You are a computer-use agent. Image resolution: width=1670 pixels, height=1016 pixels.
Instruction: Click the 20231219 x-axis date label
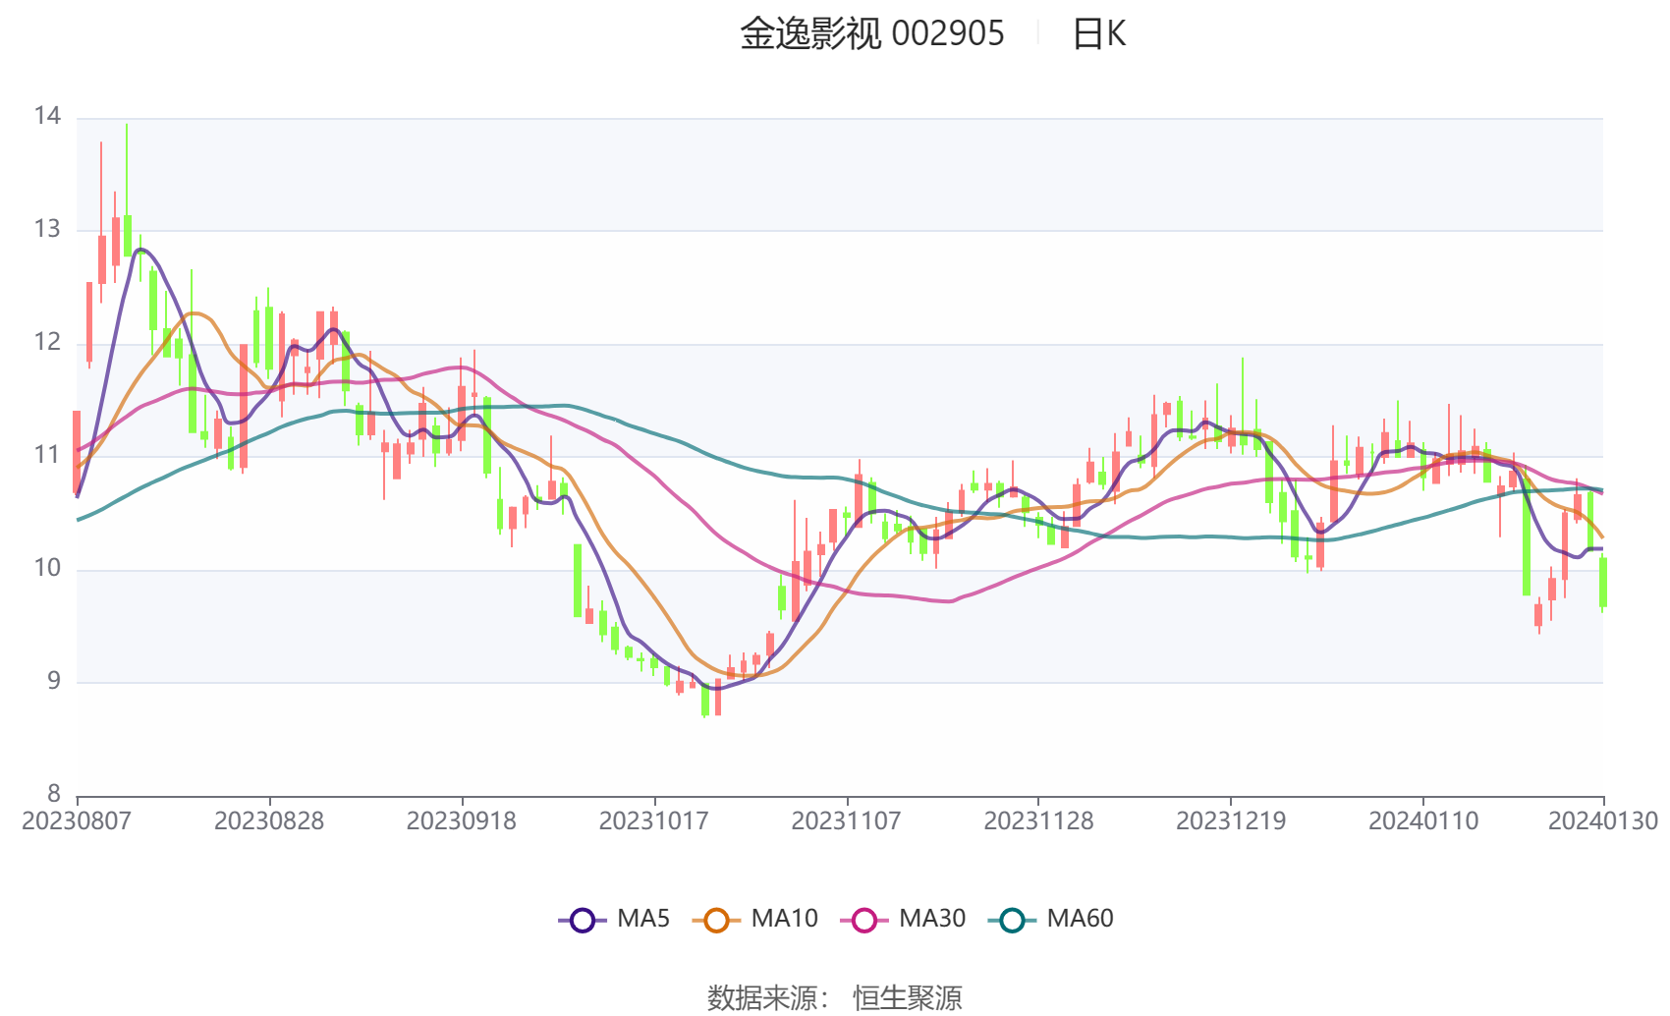click(1231, 821)
